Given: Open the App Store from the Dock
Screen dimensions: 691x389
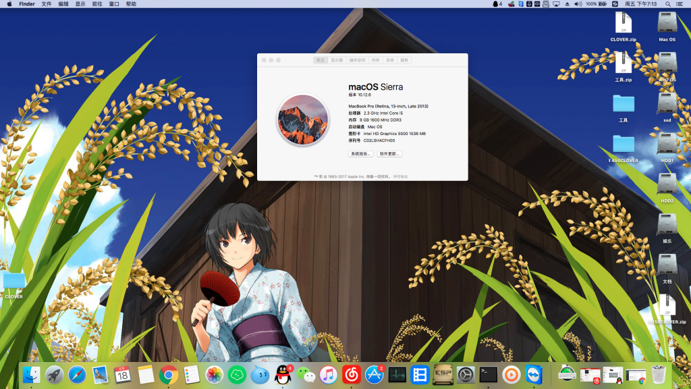Looking at the screenshot, I should [374, 375].
